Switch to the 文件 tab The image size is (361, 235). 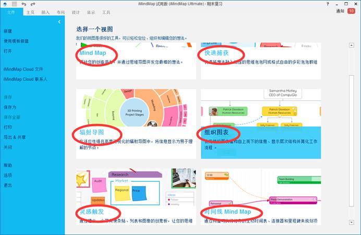click(11, 12)
